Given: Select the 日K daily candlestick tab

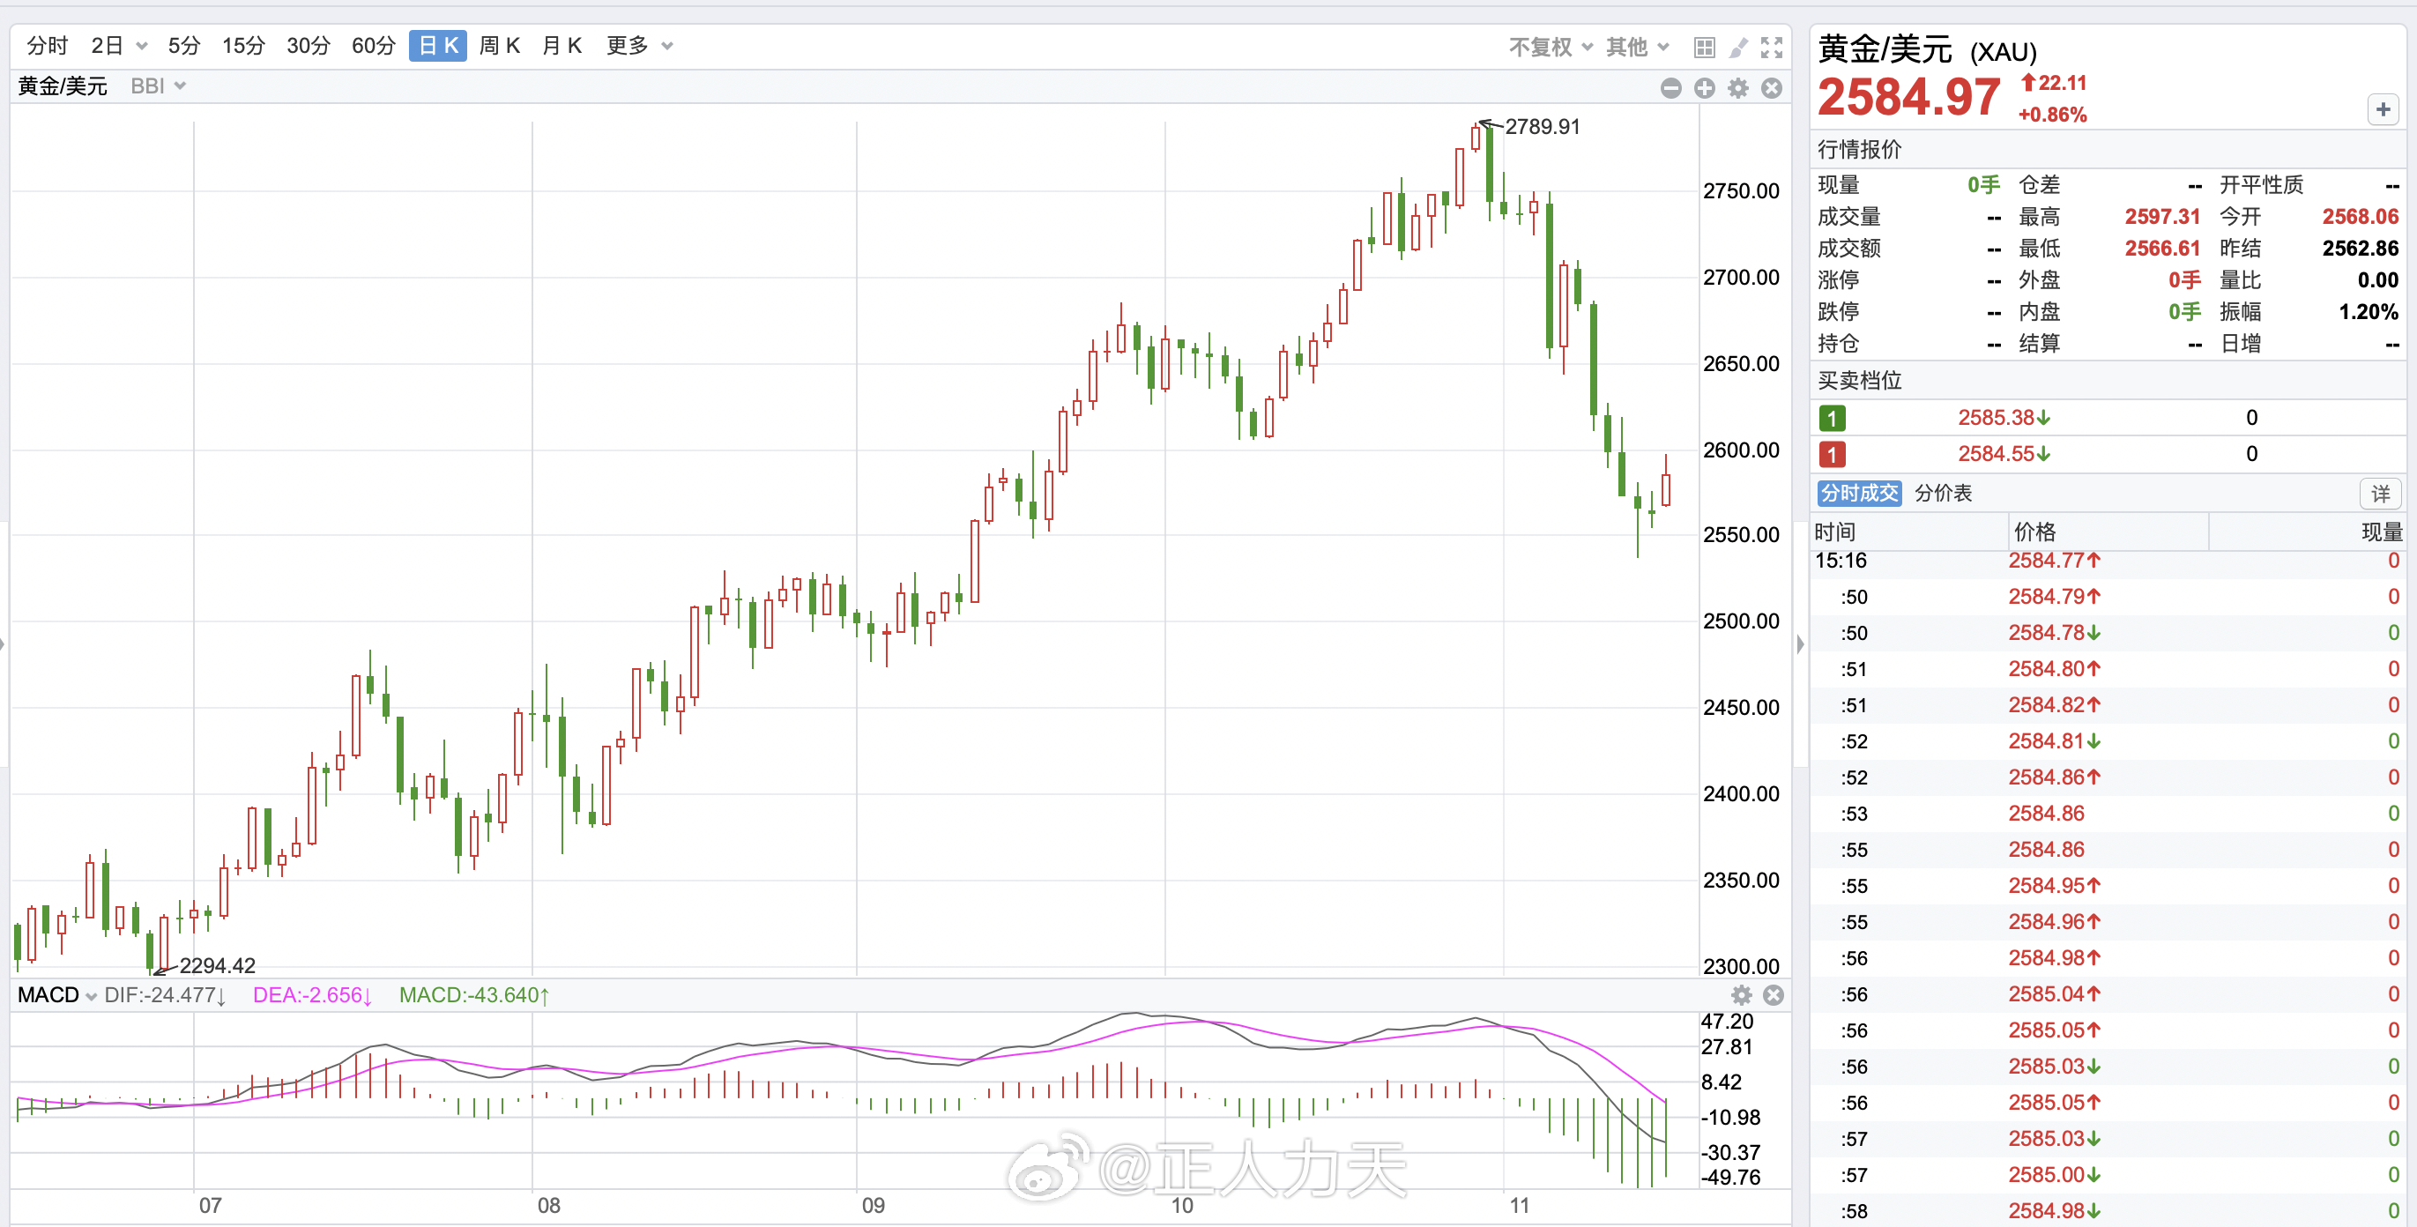Looking at the screenshot, I should (x=438, y=46).
